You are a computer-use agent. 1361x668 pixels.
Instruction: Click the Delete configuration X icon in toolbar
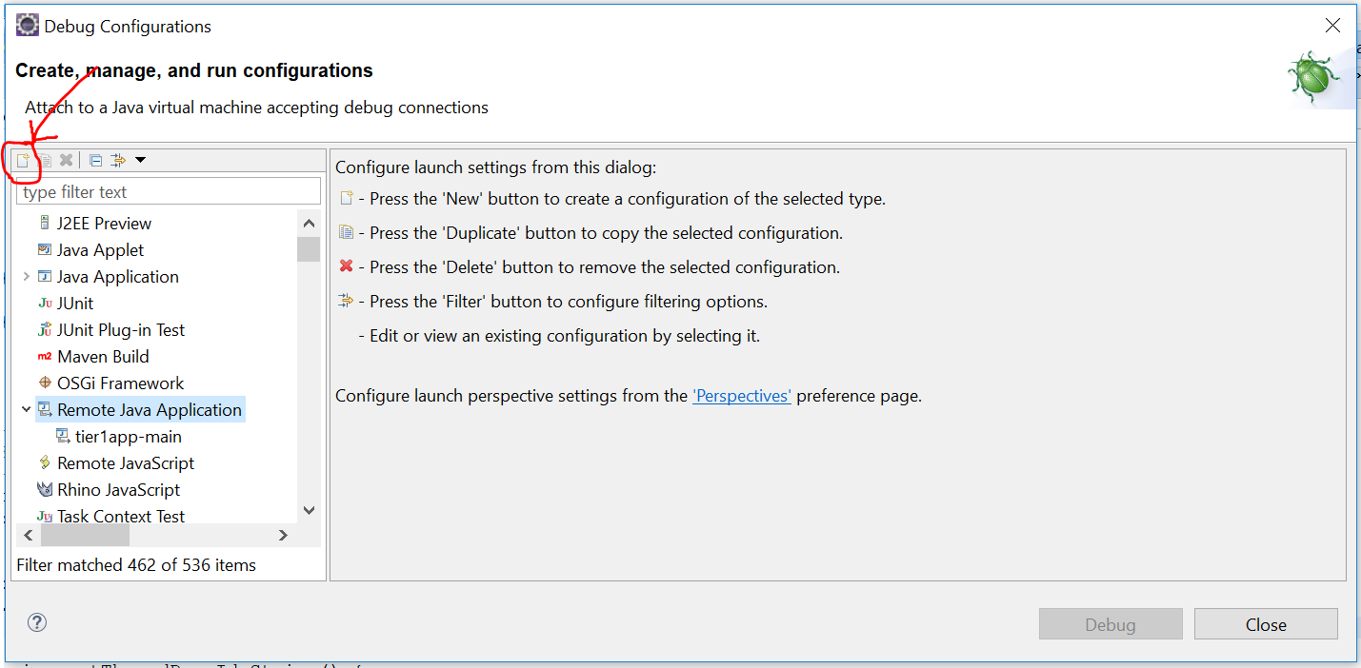(x=66, y=160)
